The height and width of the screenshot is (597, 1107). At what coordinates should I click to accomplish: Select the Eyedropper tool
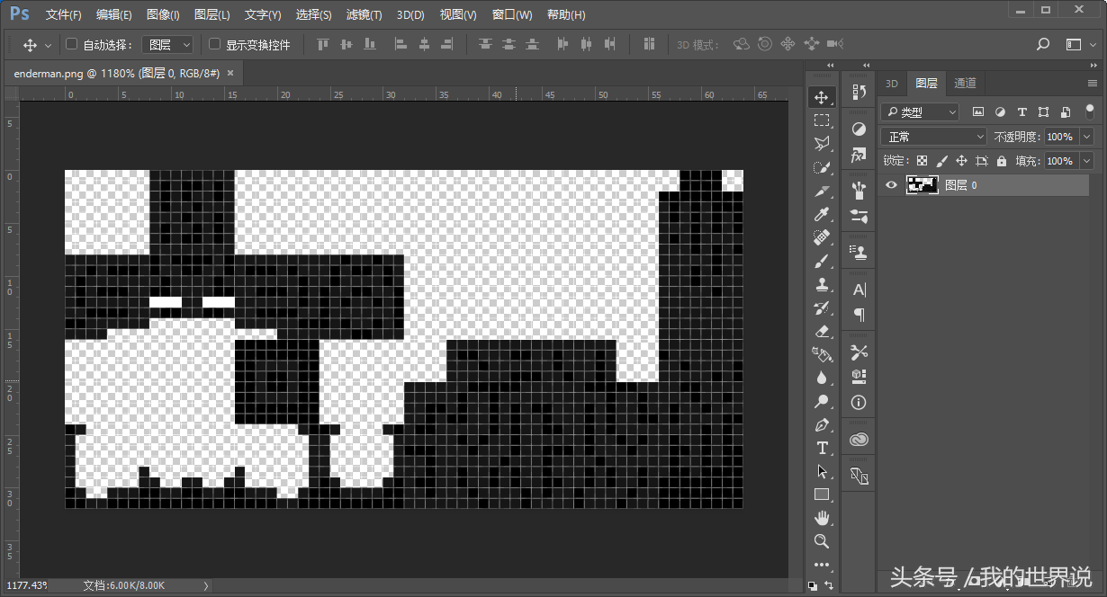[821, 214]
